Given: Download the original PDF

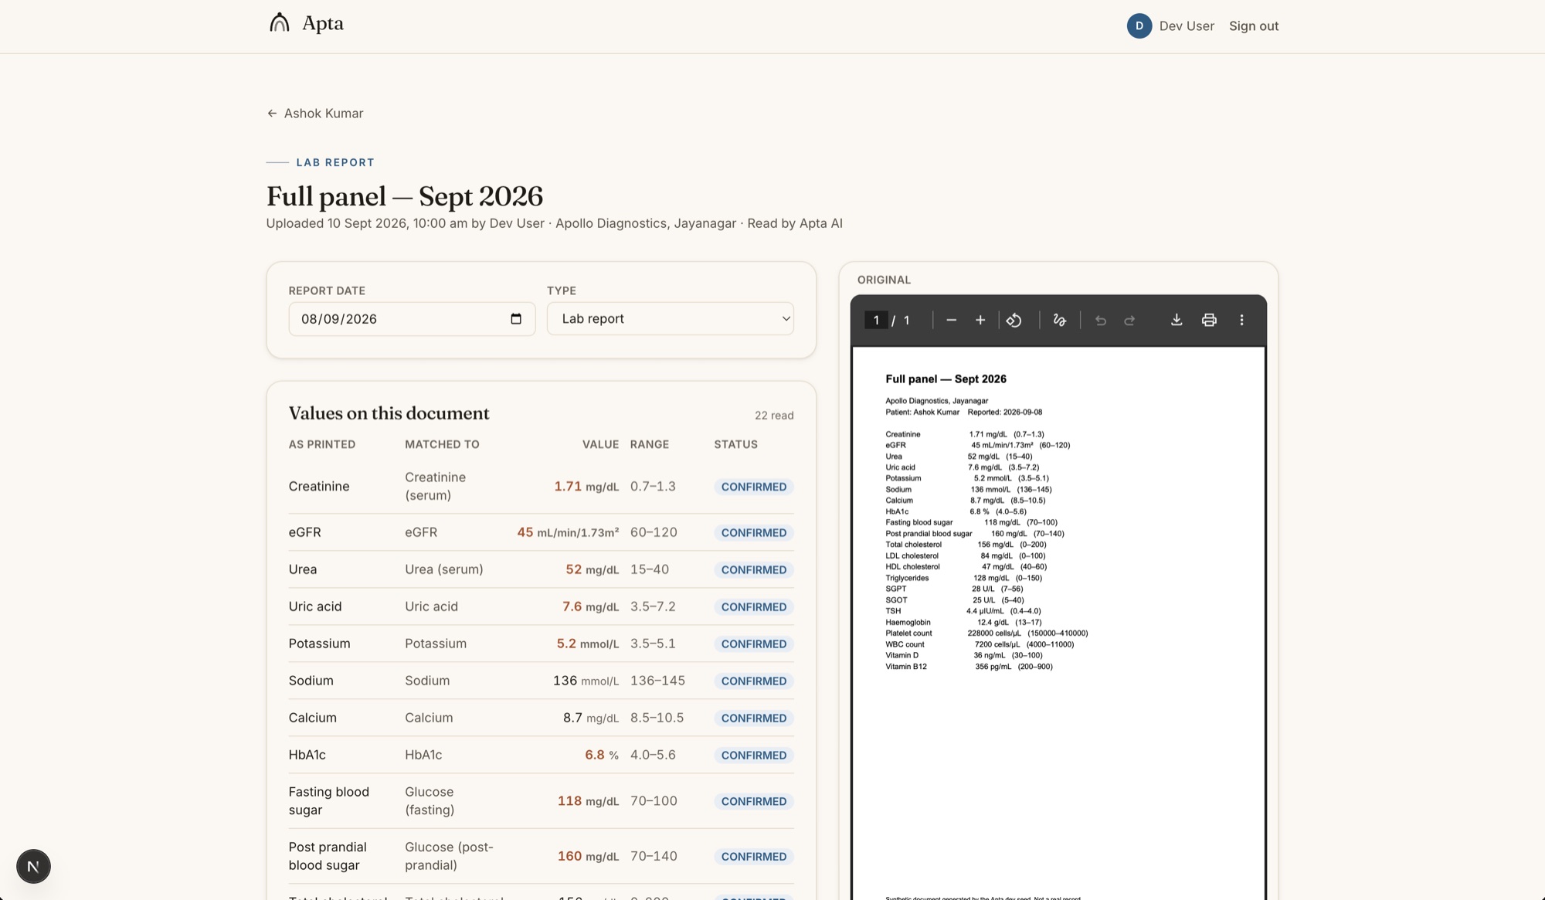Looking at the screenshot, I should (x=1176, y=320).
